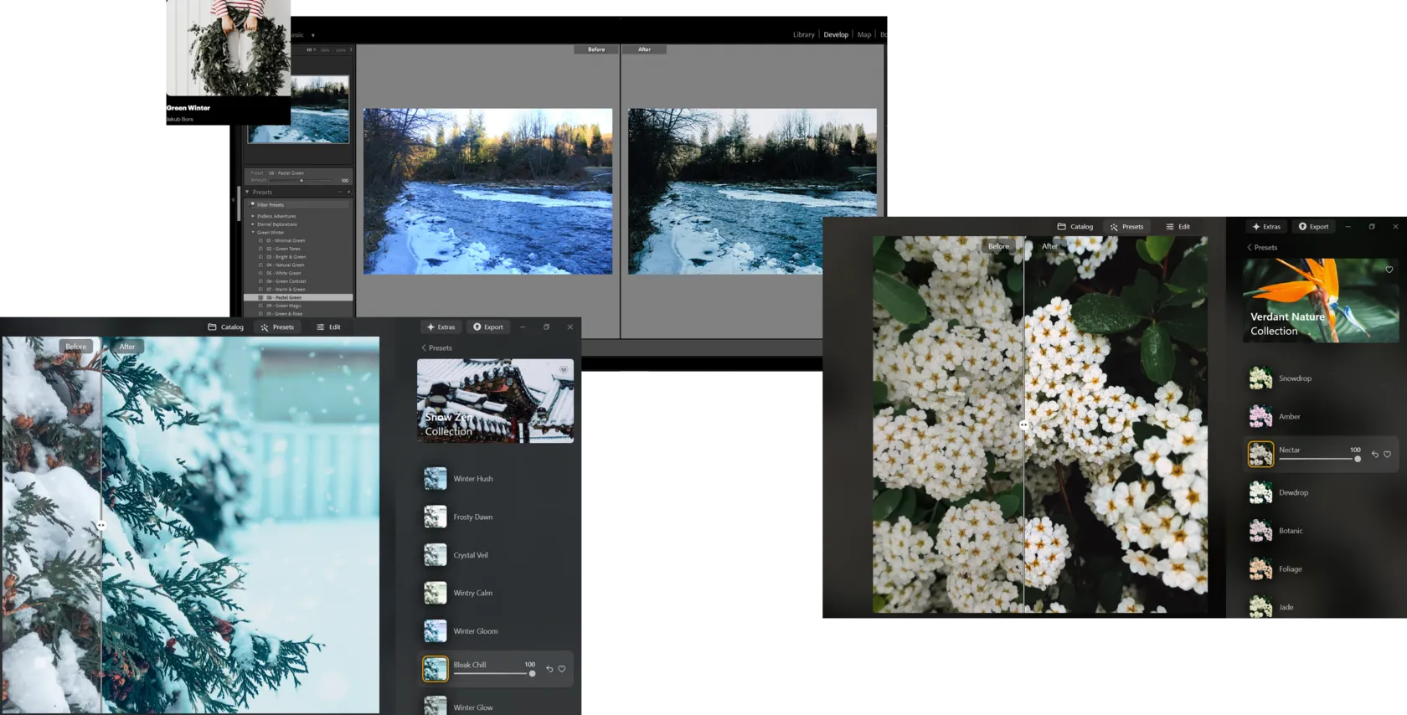Screen dimensions: 1407x715
Task: Click the minus icon in Lightroom Presets header
Action: pyautogui.click(x=340, y=192)
